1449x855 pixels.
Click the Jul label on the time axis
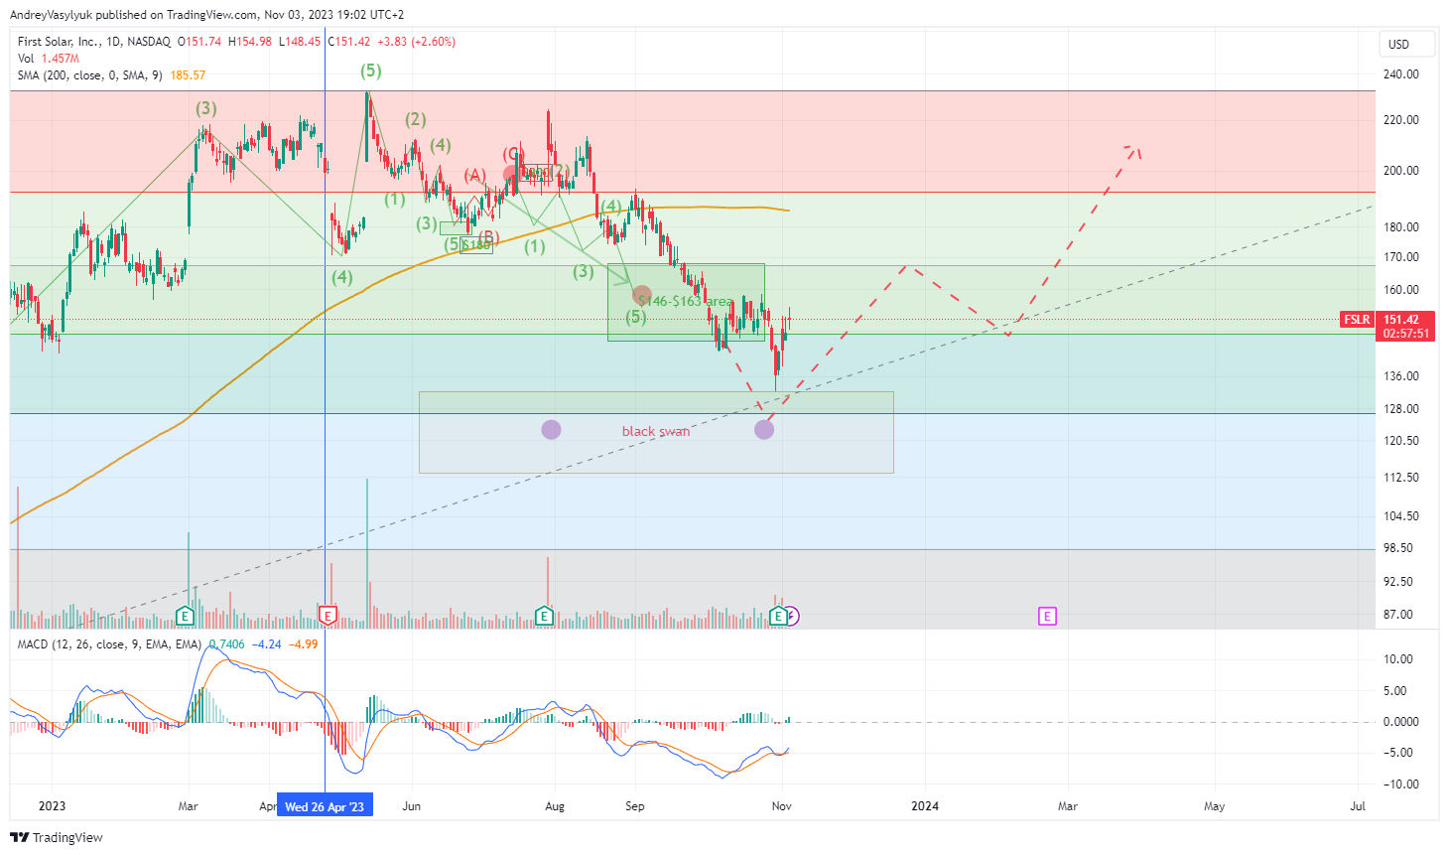[1359, 806]
